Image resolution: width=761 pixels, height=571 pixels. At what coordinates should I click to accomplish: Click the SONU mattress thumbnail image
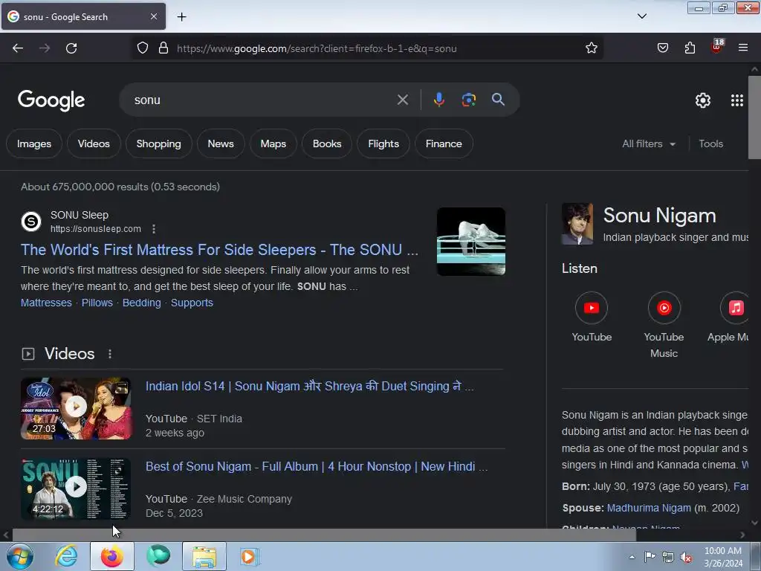470,242
